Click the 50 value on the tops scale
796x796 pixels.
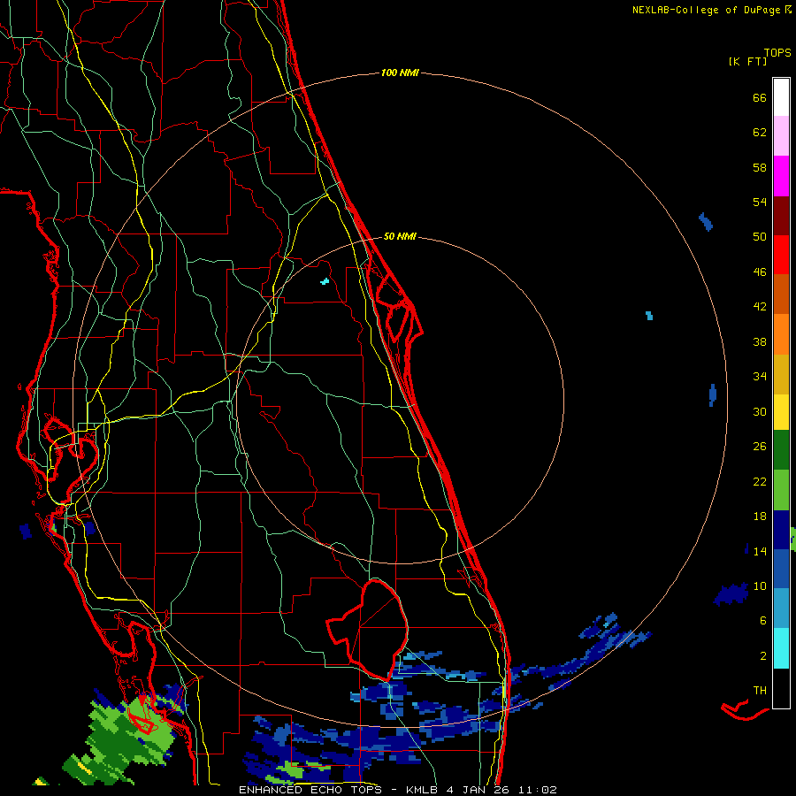(x=760, y=237)
